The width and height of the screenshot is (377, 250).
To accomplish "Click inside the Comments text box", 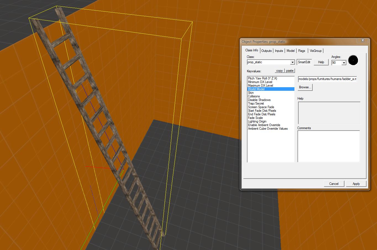I will pyautogui.click(x=329, y=146).
